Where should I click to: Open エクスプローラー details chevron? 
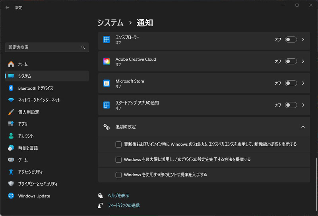(x=303, y=40)
